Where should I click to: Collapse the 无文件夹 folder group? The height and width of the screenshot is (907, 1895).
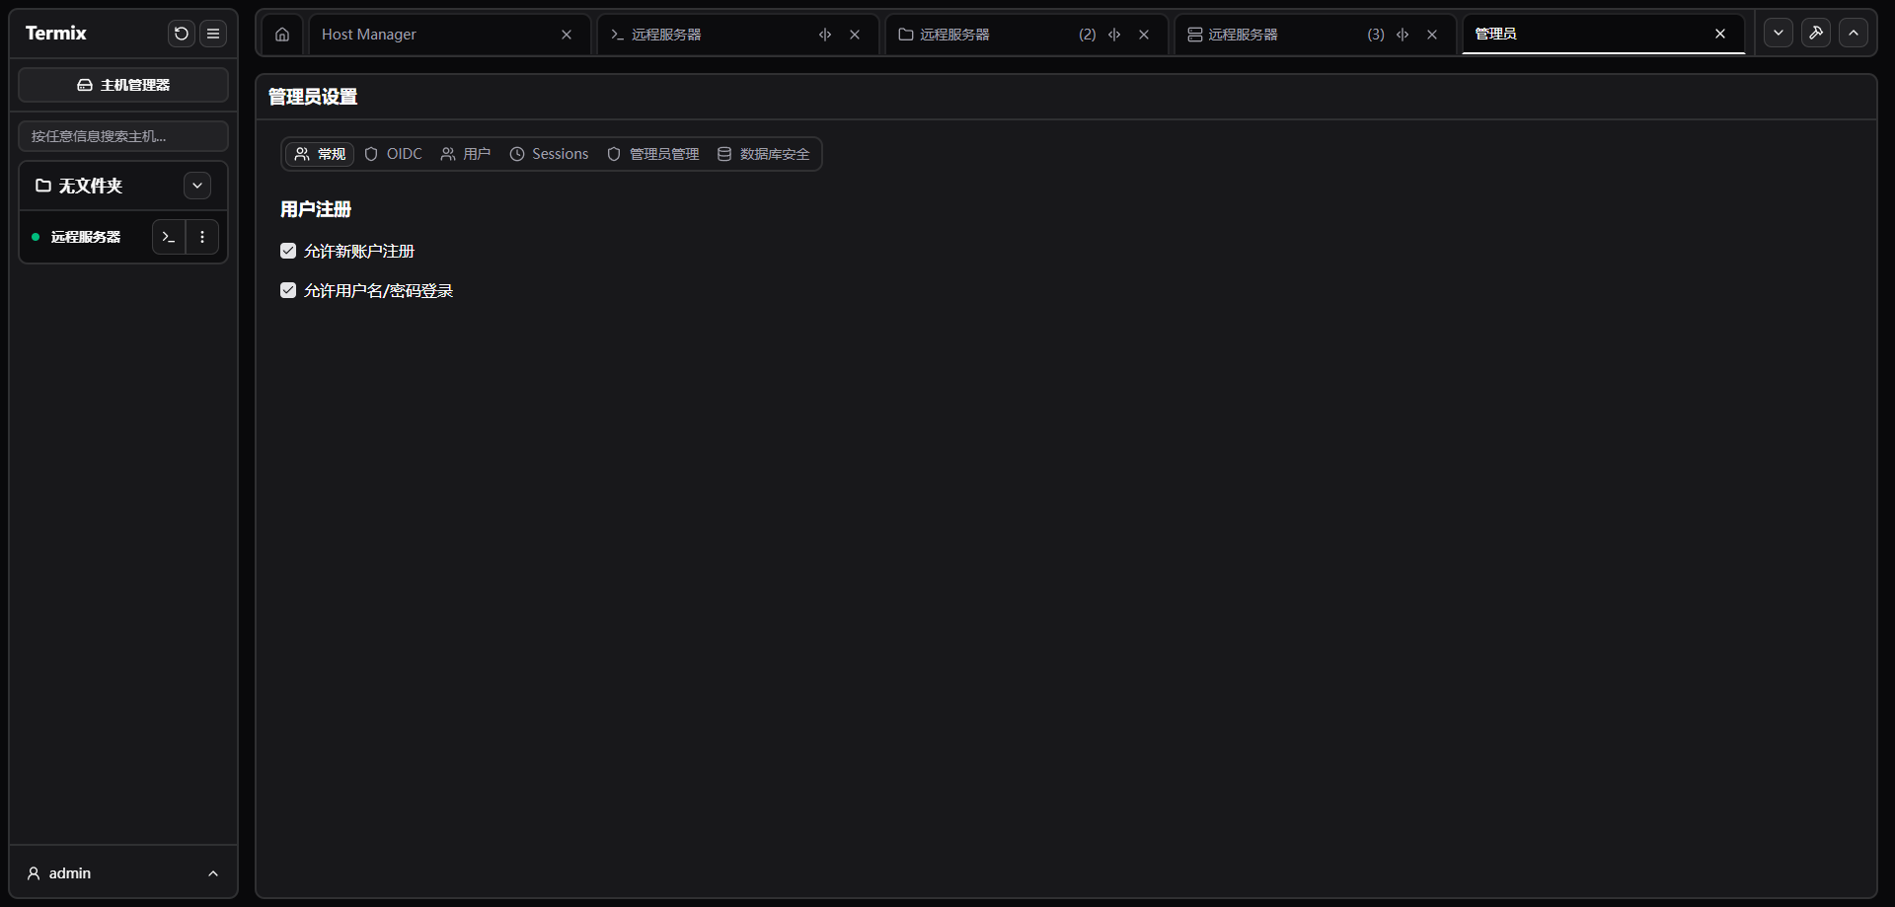(x=197, y=186)
